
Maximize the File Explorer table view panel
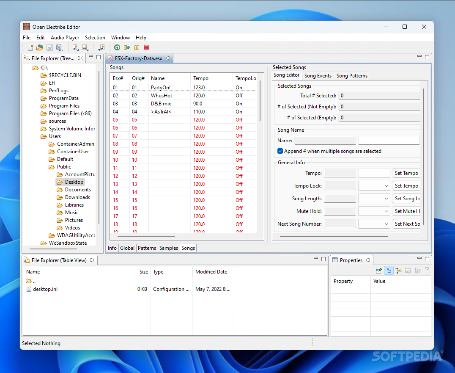coord(323,259)
